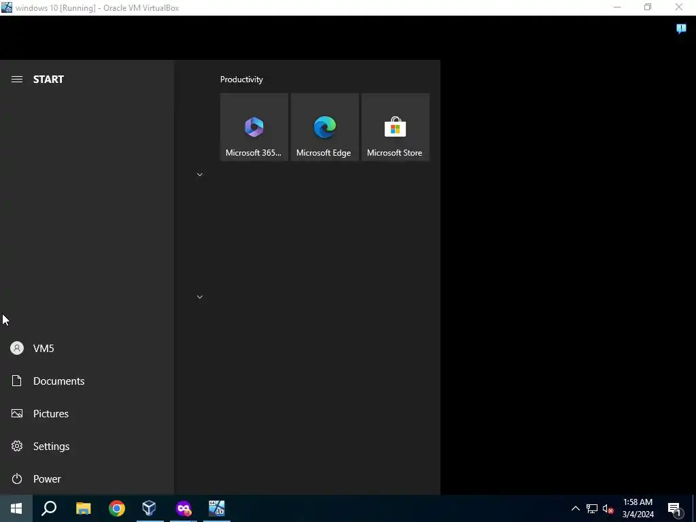Open the VM5 user account menu

point(87,349)
